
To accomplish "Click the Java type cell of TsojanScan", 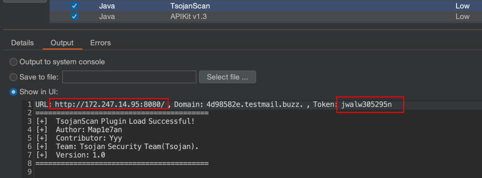I will tap(107, 6).
